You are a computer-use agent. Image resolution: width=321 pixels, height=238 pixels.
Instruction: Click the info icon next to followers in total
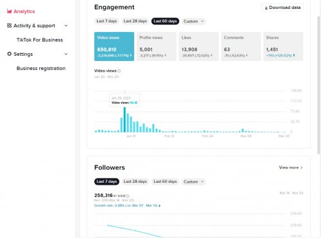coord(128,196)
